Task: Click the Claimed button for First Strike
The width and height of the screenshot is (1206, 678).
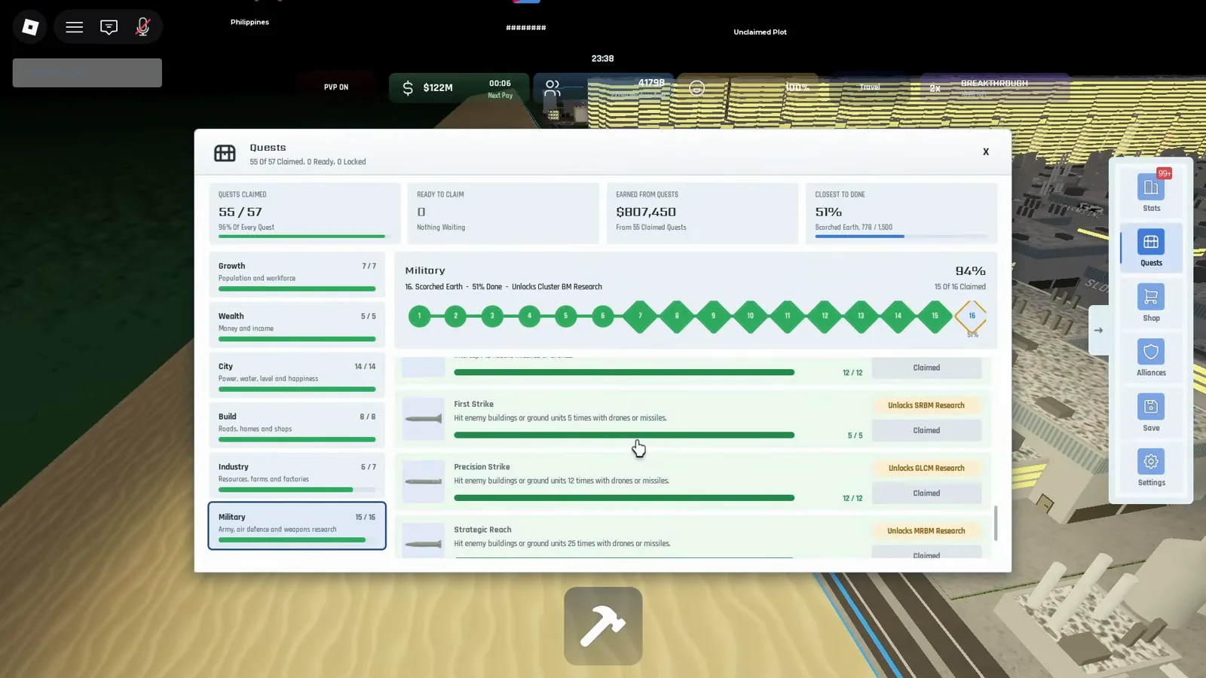Action: [926, 430]
